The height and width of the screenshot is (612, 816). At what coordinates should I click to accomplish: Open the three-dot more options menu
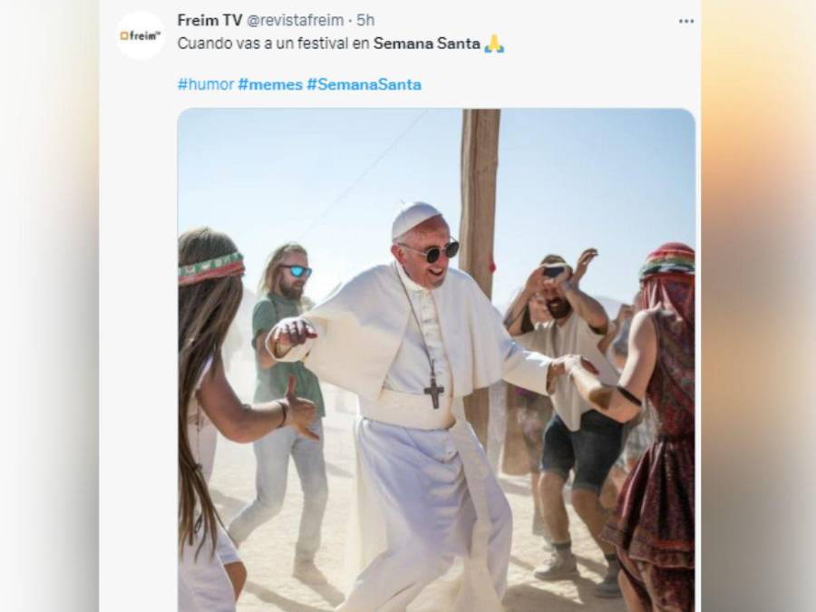tap(685, 21)
